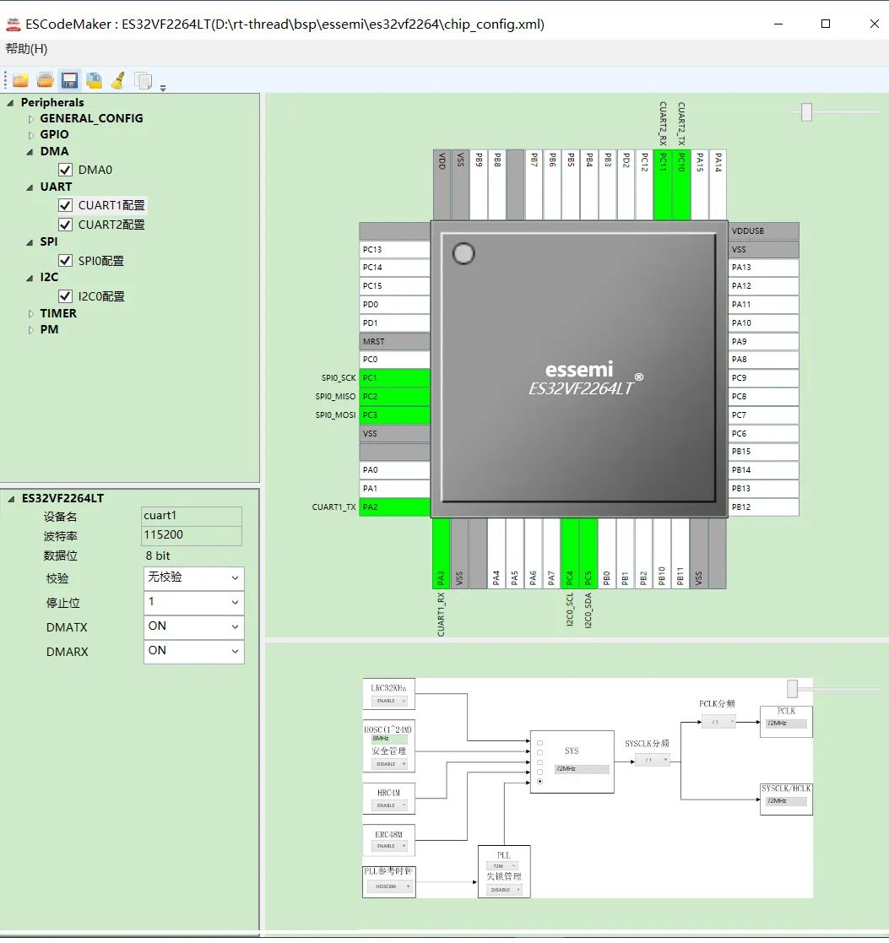Click the ESCodeMaker app icon in title bar
This screenshot has height=943, width=889.
pos(13,24)
